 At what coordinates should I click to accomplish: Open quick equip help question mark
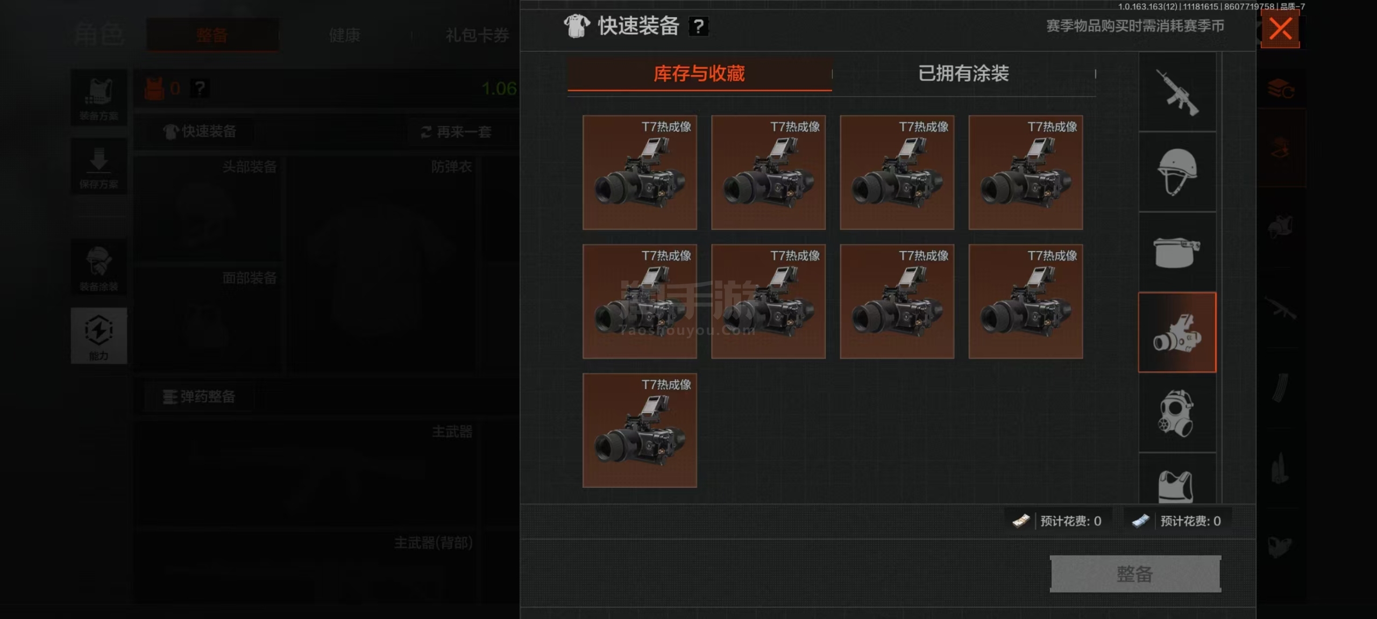click(x=698, y=26)
